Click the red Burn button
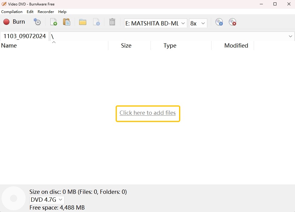This screenshot has height=212, width=295. 14,22
